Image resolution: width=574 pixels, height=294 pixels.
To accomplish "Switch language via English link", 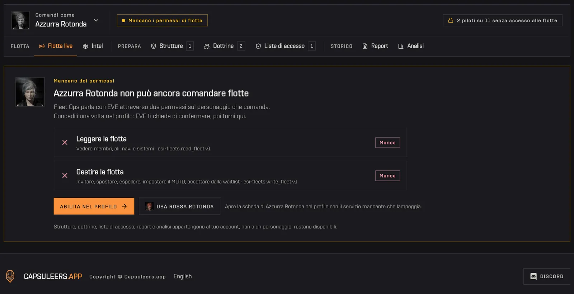I will point(183,276).
